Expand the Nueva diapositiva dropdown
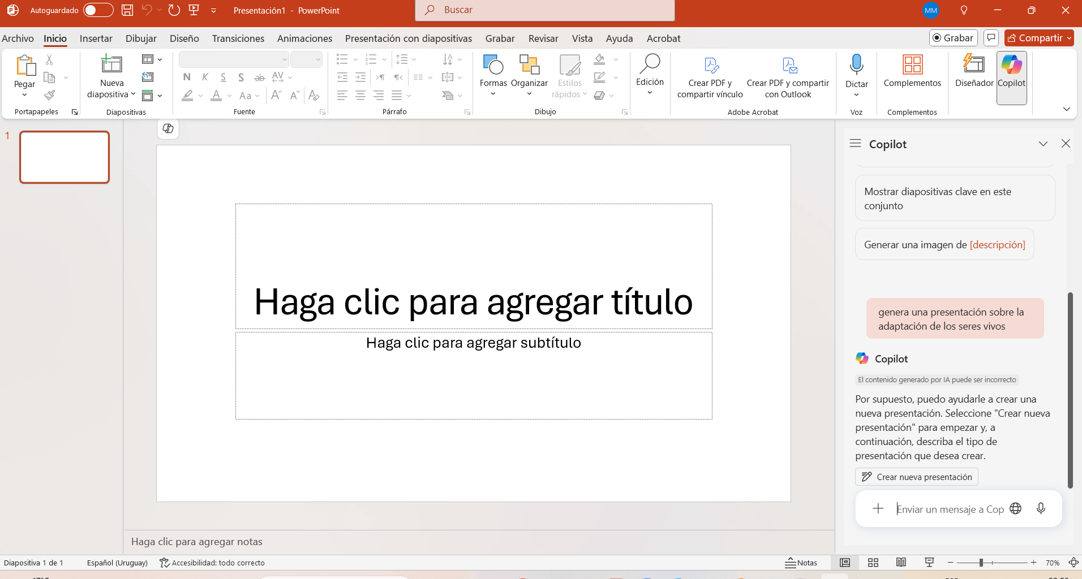This screenshot has height=579, width=1082. (133, 94)
